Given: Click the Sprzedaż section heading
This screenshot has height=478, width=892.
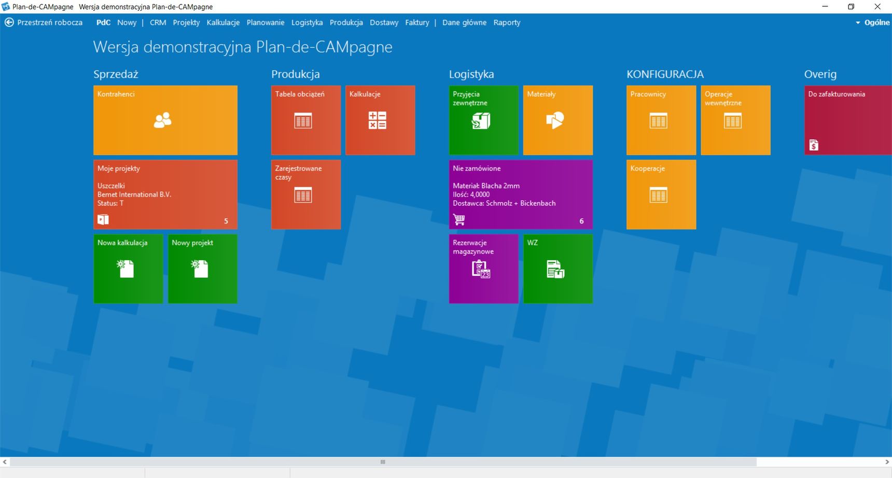Looking at the screenshot, I should (x=116, y=74).
